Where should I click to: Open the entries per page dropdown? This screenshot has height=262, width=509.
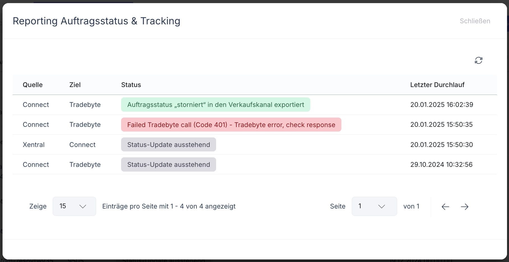point(74,206)
